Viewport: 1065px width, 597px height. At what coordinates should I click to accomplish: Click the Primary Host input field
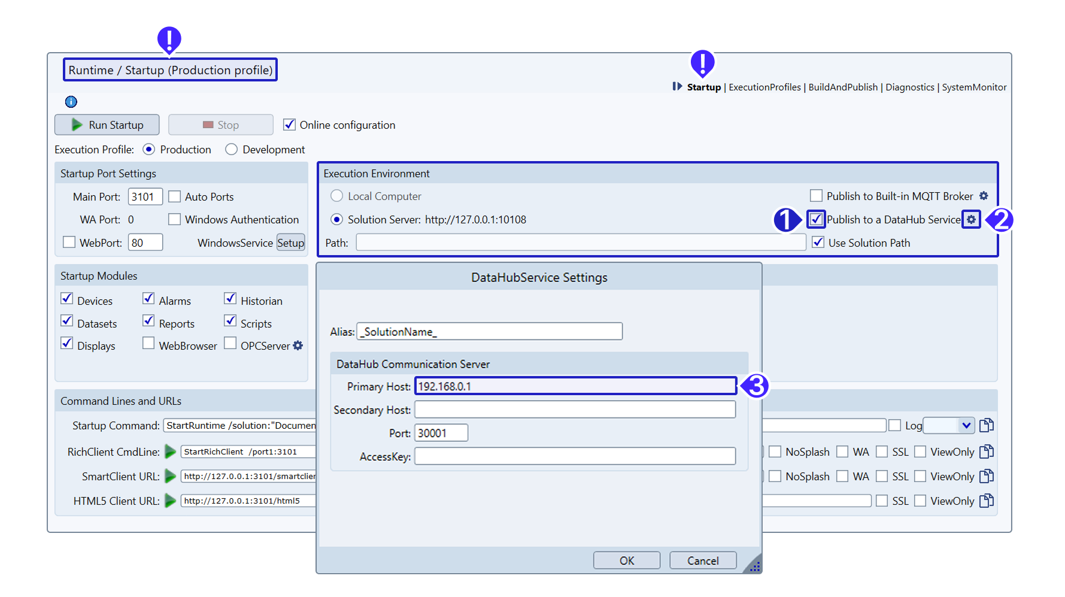(575, 386)
